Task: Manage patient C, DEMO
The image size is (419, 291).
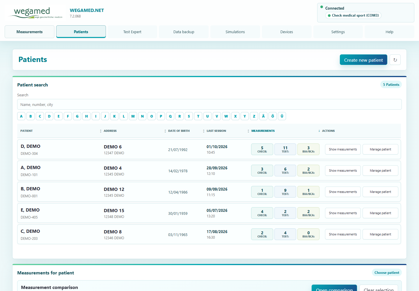Action: [x=380, y=234]
